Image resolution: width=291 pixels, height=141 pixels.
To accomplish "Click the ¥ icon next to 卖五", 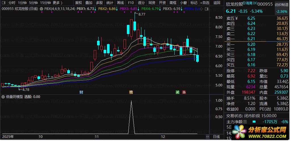I will 236,18.
